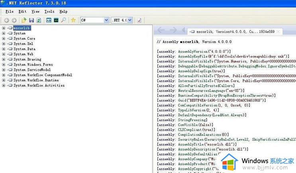Image resolution: width=296 pixels, height=173 pixels.
Task: Expand the System.Web tree node
Action: [4, 54]
